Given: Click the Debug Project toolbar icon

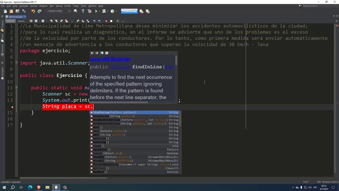Looking at the screenshot, I should (104, 11).
